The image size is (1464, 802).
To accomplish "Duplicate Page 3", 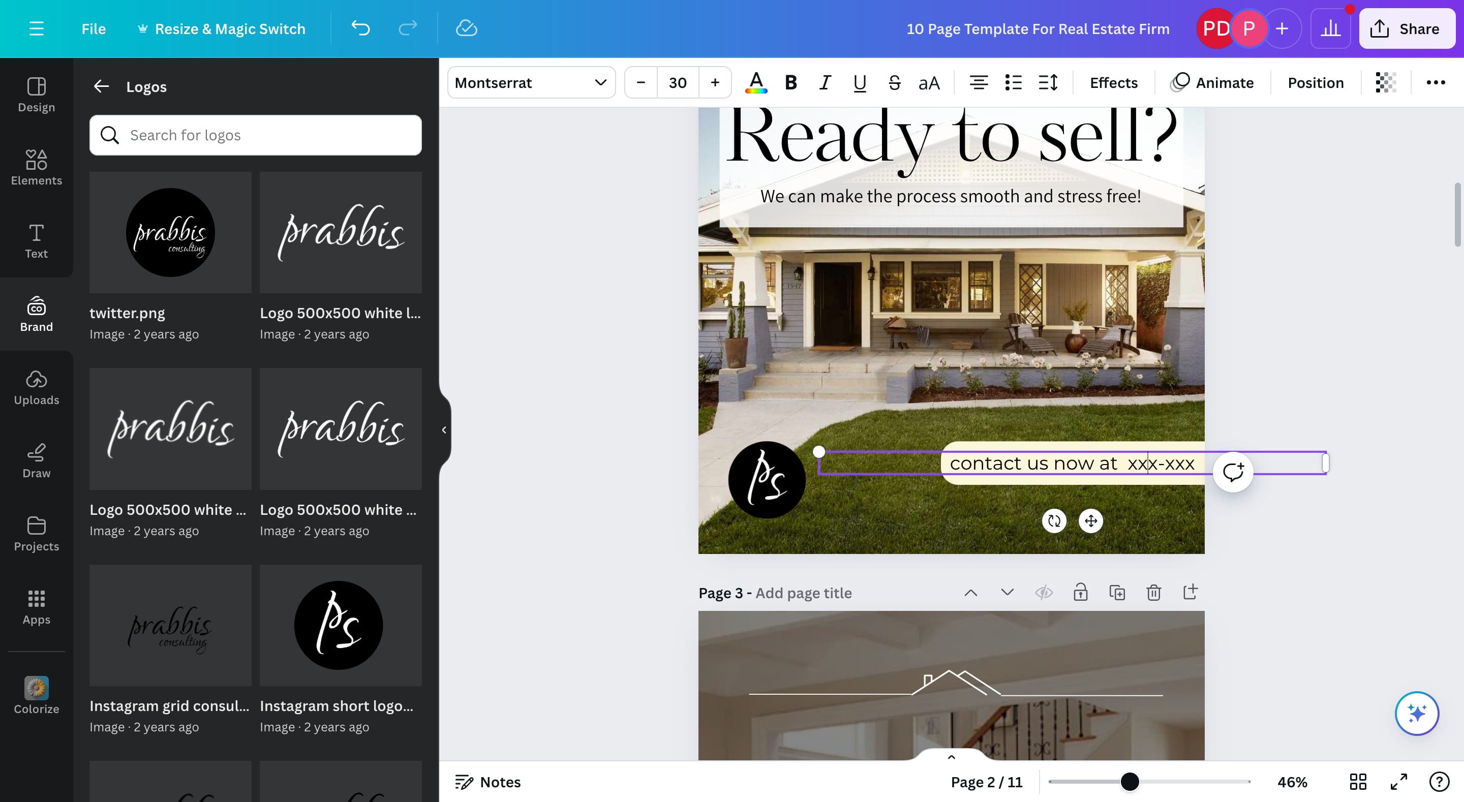I will [1117, 593].
